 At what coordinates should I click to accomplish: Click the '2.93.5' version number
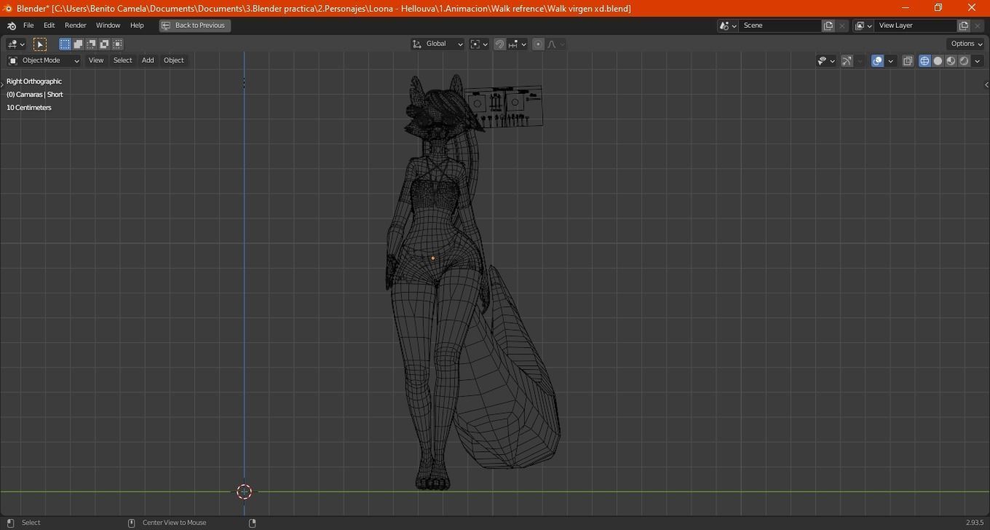point(975,523)
